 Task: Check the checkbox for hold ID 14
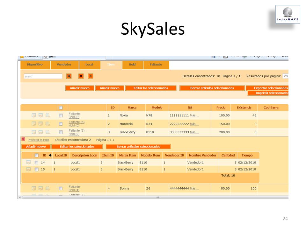[x=36, y=163]
